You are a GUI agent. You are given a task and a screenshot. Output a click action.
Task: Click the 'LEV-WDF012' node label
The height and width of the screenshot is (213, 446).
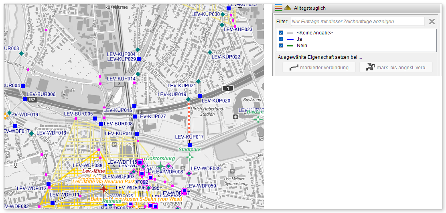coord(32,188)
